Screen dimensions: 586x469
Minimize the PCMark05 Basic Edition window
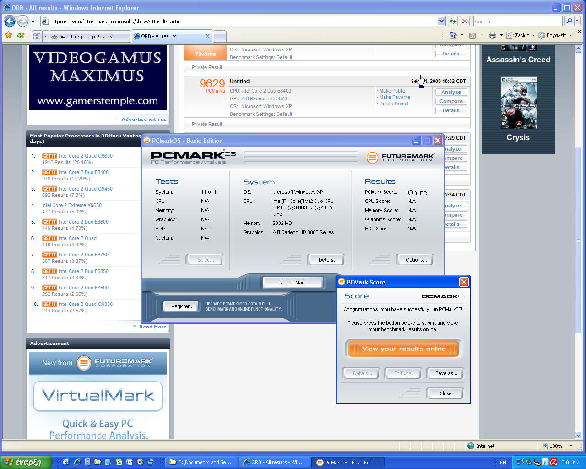point(417,141)
